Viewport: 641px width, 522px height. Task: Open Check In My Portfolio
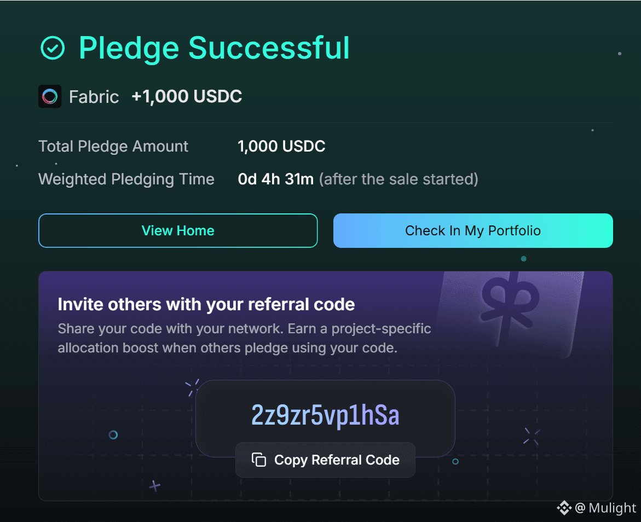[x=473, y=230]
